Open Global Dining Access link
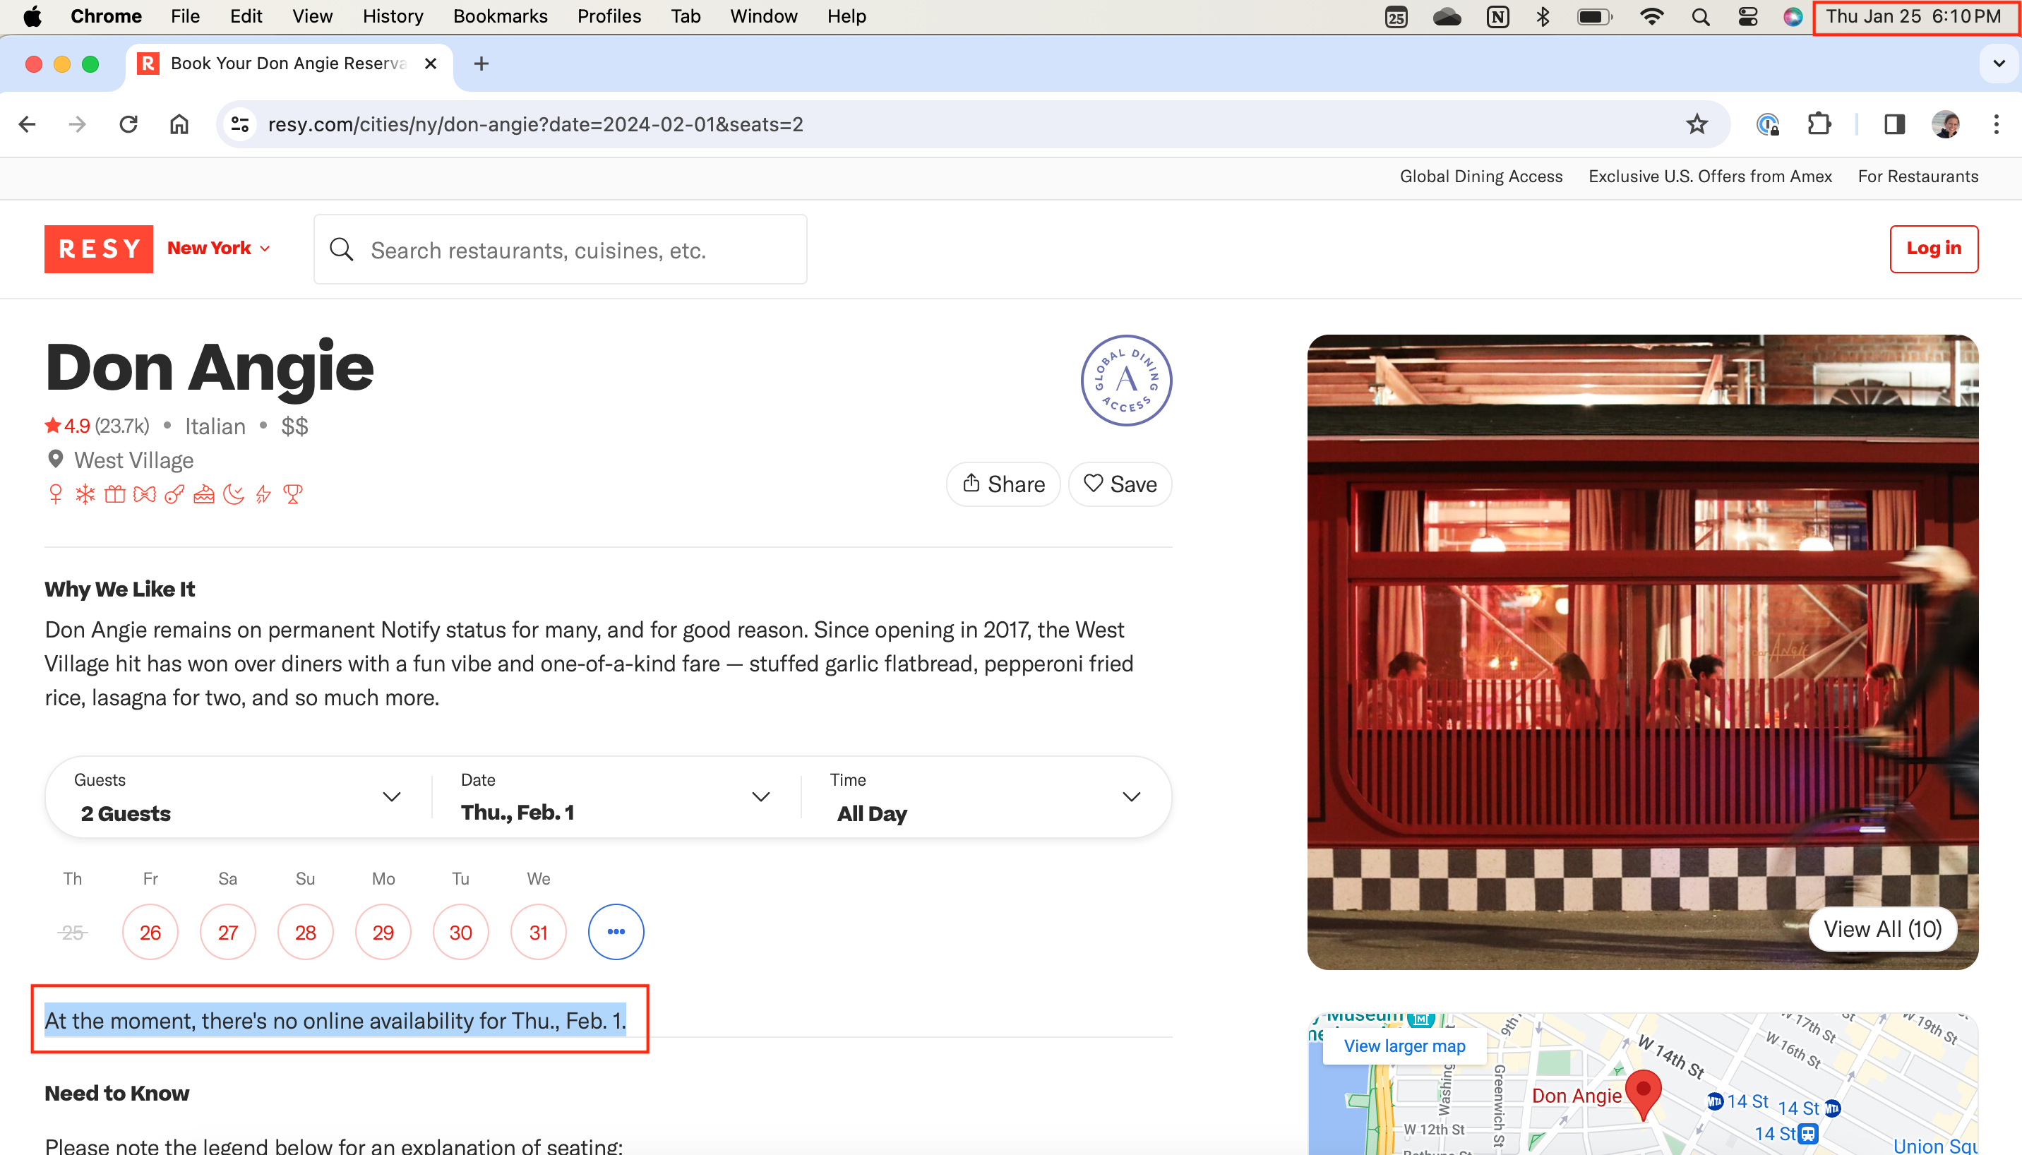The height and width of the screenshot is (1155, 2022). [x=1480, y=176]
